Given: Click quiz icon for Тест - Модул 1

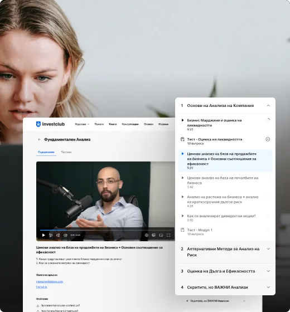Looking at the screenshot, I should pyautogui.click(x=182, y=230).
